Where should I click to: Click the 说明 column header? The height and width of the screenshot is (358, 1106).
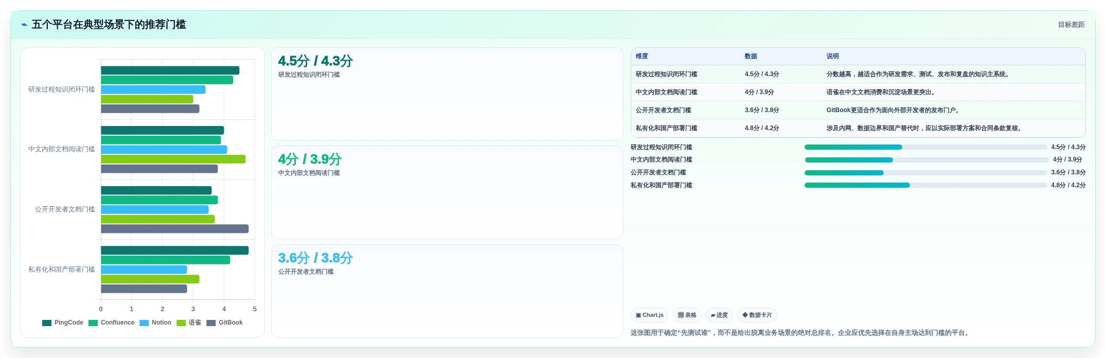832,57
